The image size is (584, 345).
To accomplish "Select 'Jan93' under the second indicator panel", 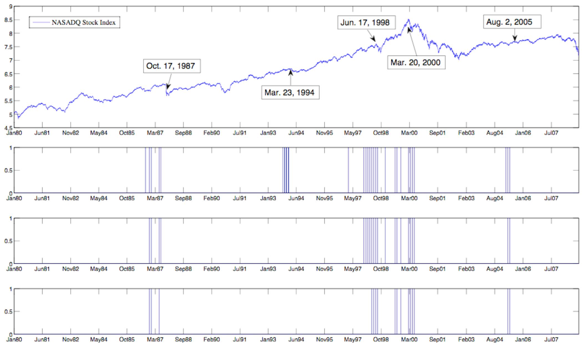I will 268,198.
